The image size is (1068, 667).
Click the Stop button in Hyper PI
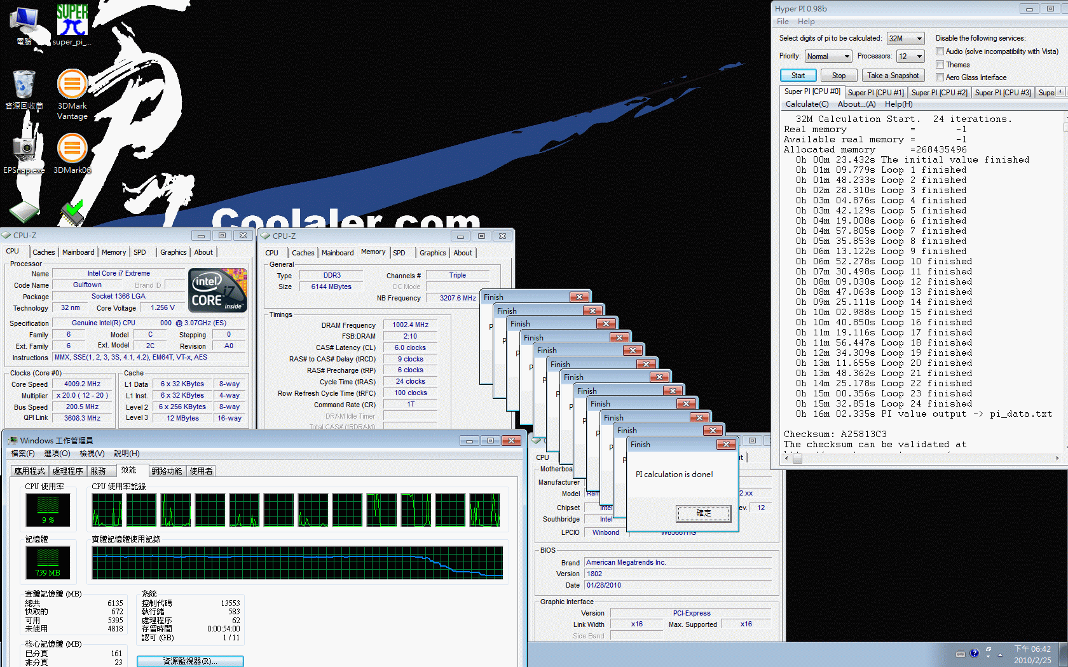839,76
